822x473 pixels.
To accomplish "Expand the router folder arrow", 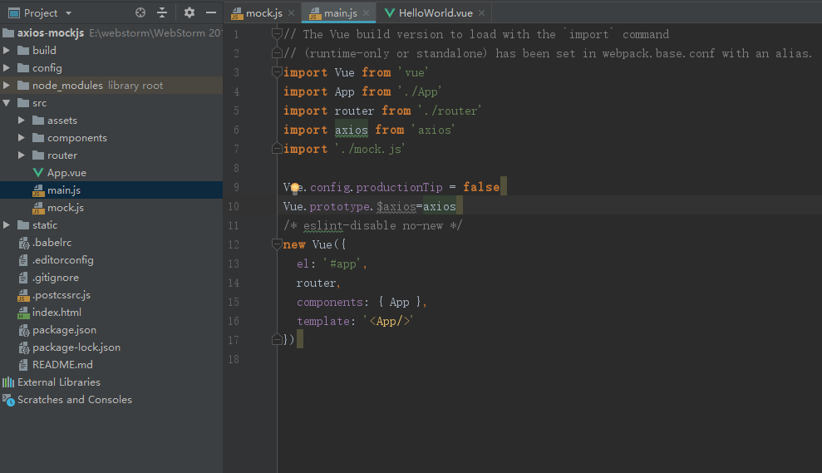I will tap(22, 155).
